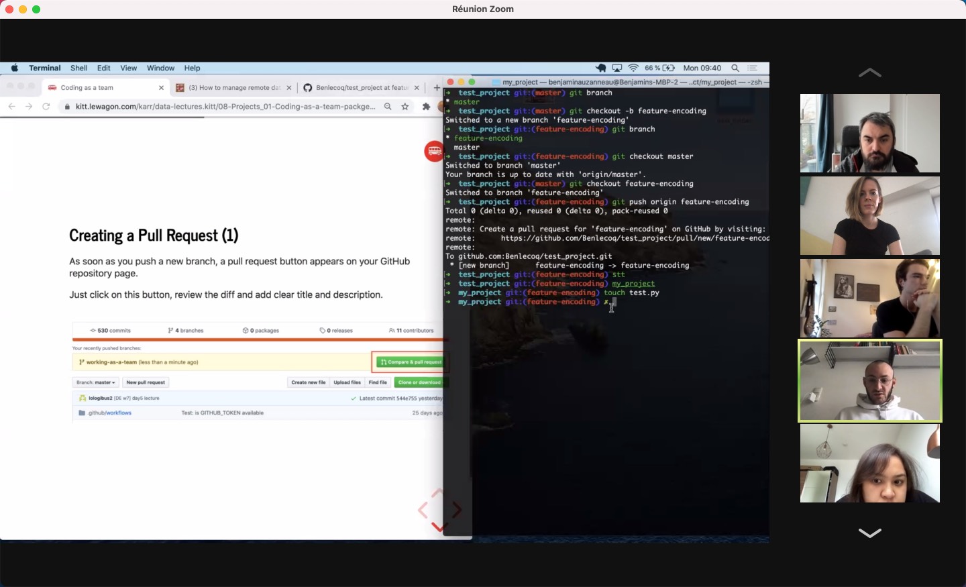The width and height of the screenshot is (966, 587).
Task: Click the 'Creating a Pull Request (1)' heading
Action: (154, 235)
